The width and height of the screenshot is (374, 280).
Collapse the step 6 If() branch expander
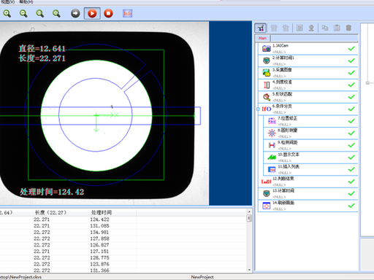coord(258,109)
